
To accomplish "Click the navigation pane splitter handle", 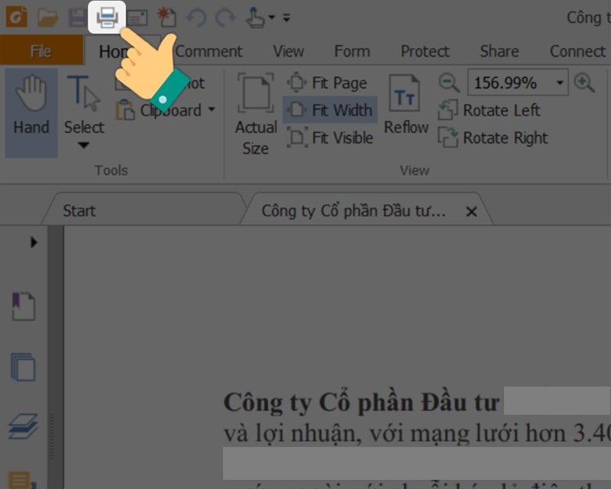I will [52, 437].
